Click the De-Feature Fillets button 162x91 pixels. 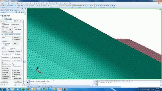(17, 79)
